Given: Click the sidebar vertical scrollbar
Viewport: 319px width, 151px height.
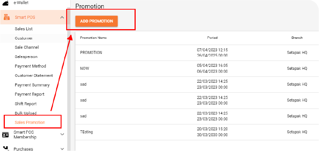Looking at the screenshot, I should click(69, 79).
